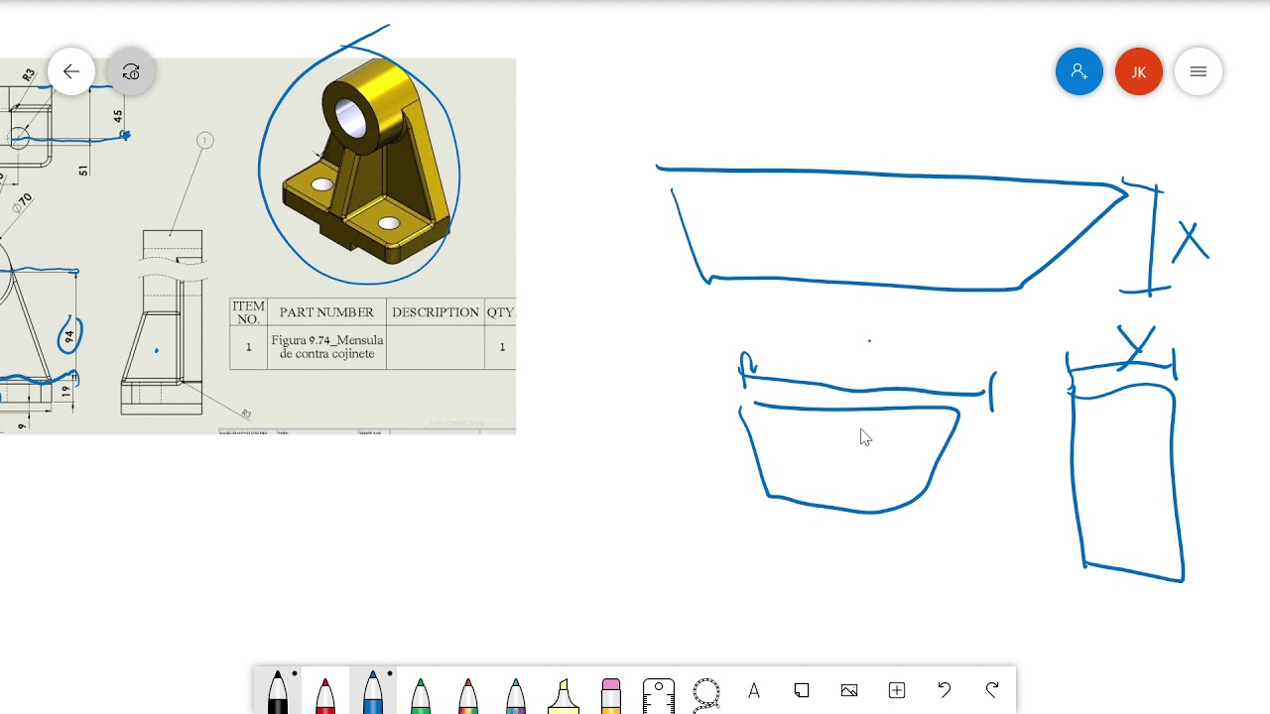Viewport: 1270px width, 714px height.
Task: Click the circular sync refresh button
Action: [131, 71]
